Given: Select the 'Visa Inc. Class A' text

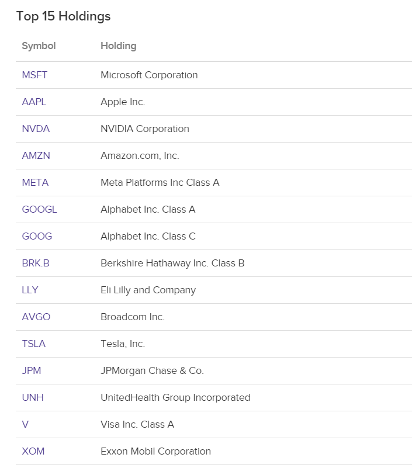Looking at the screenshot, I should [x=137, y=424].
